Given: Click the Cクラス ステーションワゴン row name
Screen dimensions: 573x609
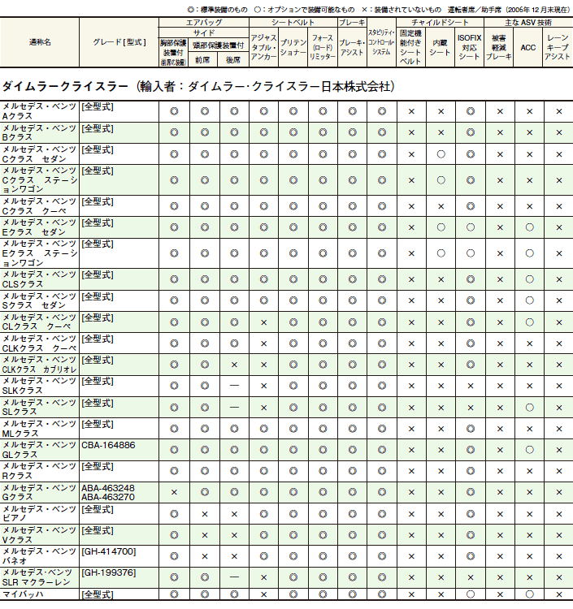Looking at the screenshot, I should pyautogui.click(x=40, y=179).
